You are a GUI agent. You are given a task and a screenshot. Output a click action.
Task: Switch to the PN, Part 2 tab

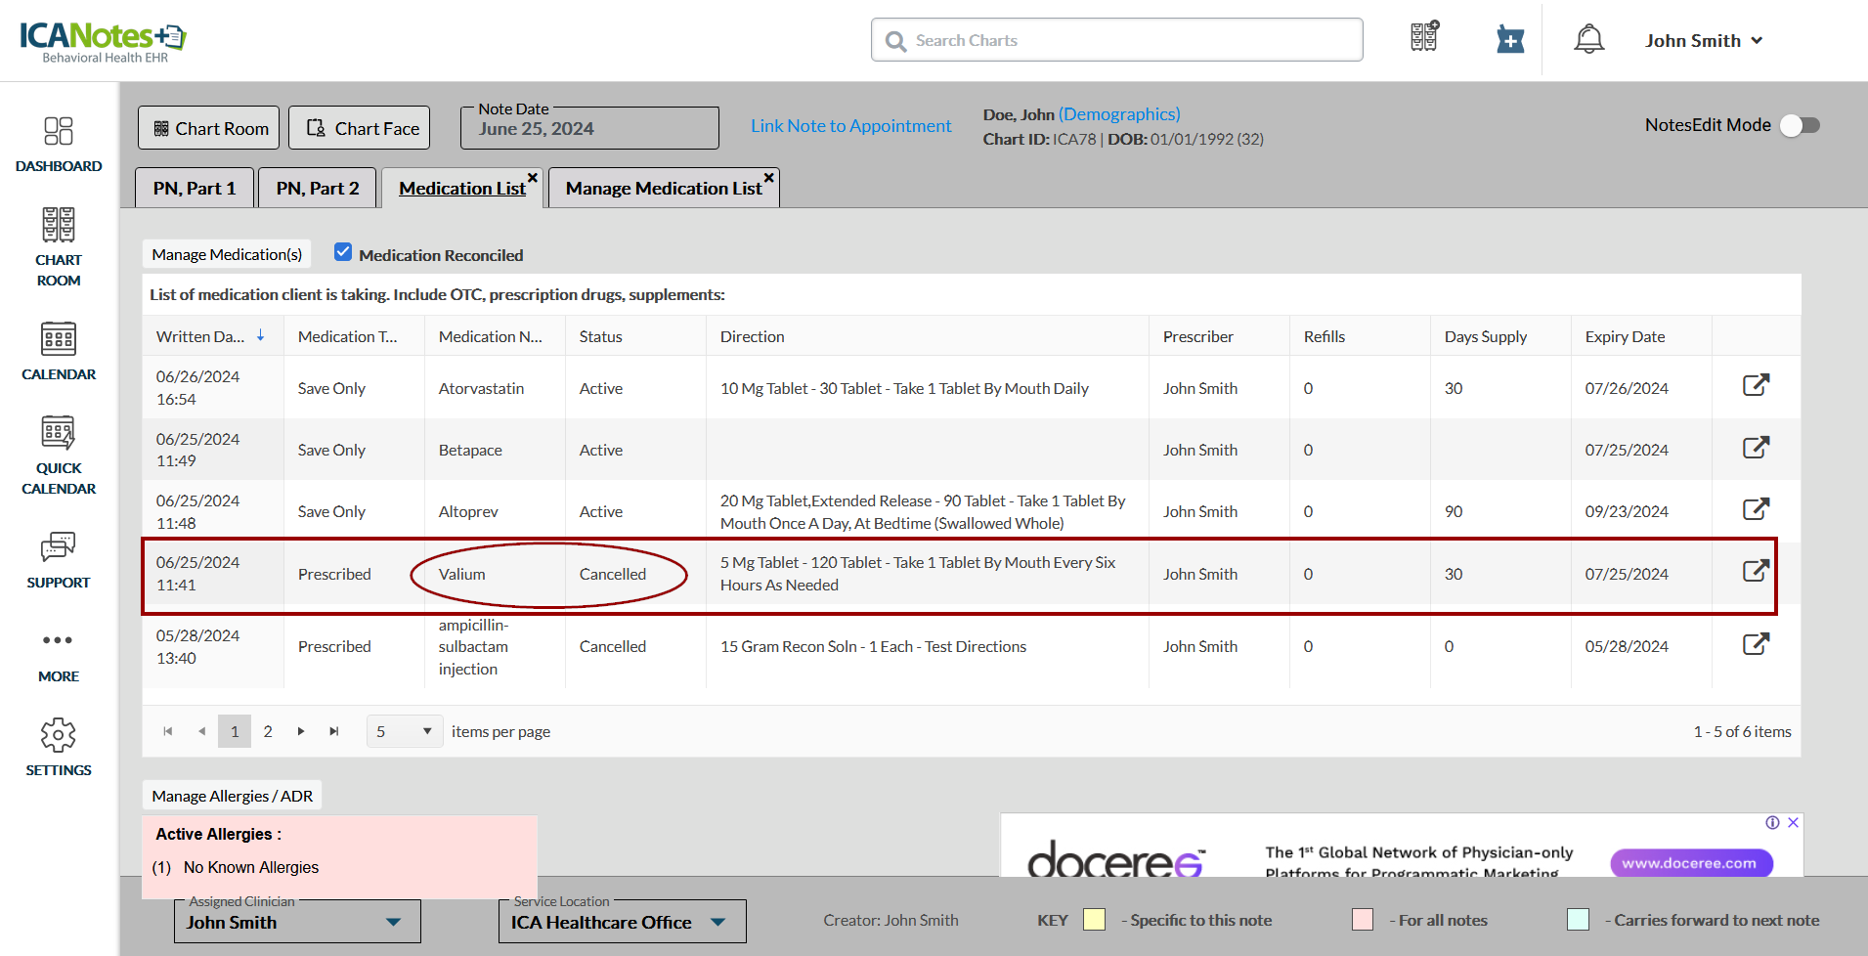click(x=318, y=188)
